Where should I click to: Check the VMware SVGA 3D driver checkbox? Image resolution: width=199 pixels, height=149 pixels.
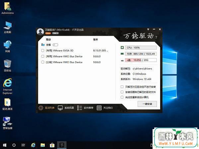tap(43, 51)
